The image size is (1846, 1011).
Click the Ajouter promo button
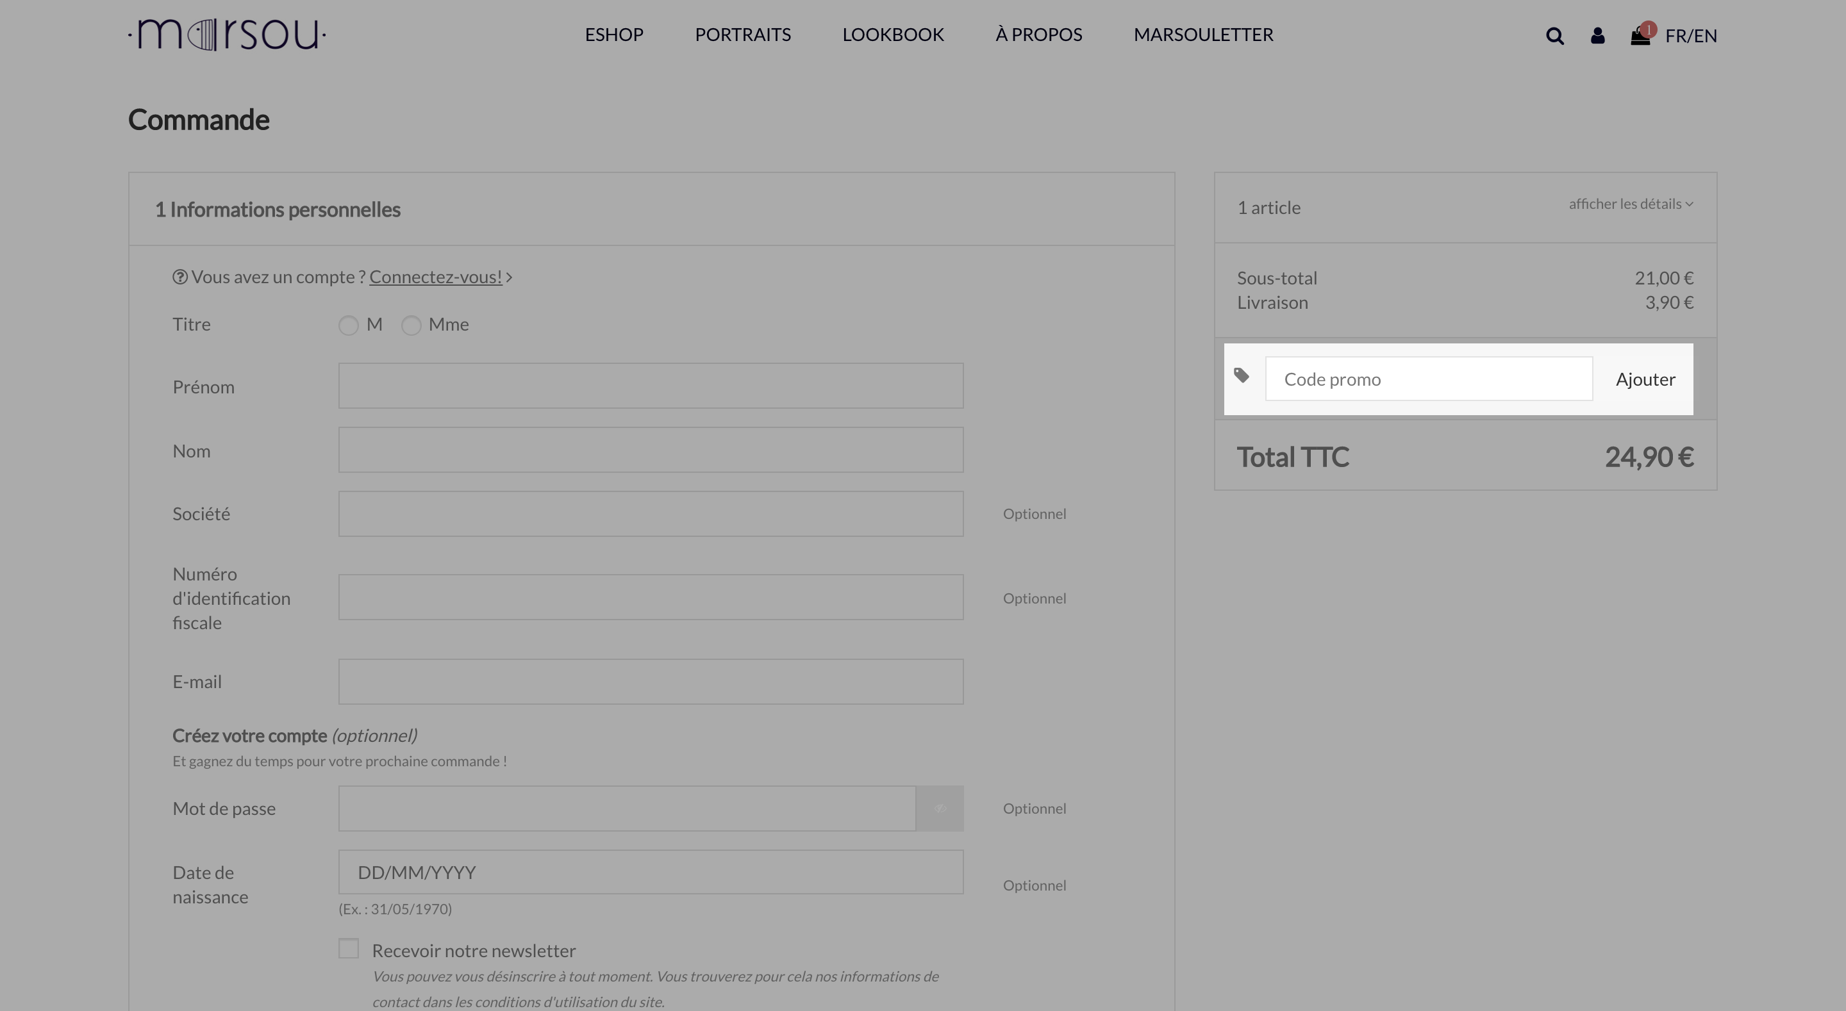1645,379
